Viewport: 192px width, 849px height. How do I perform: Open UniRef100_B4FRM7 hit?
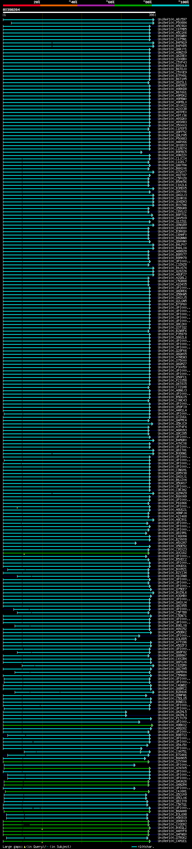[172, 86]
